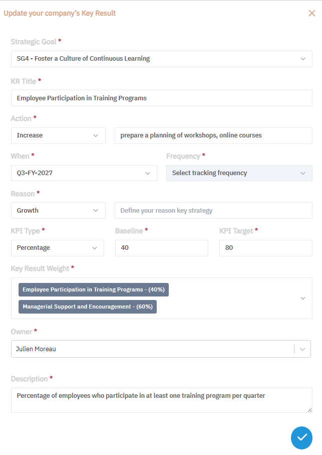
Task: Open the When dropdown showing Q3-FY-2027
Action: pyautogui.click(x=84, y=173)
